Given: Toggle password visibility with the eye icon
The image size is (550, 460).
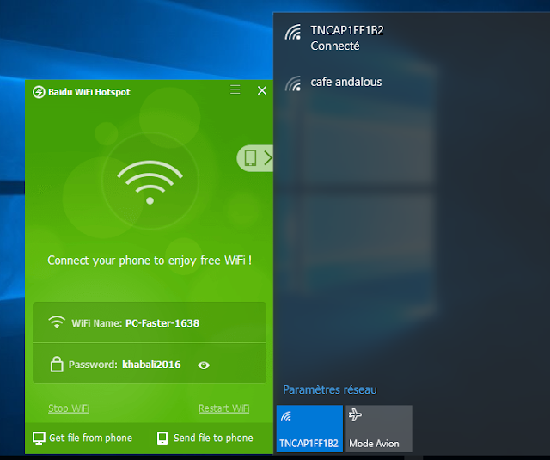Looking at the screenshot, I should coord(204,365).
